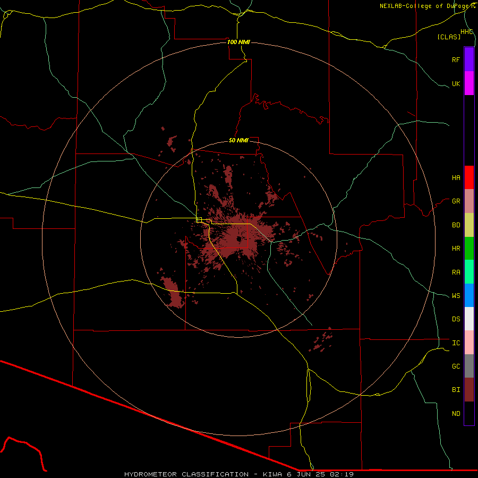The height and width of the screenshot is (478, 478).
Task: Click the Hydrometeor Classification KIWA title text
Action: 239,474
